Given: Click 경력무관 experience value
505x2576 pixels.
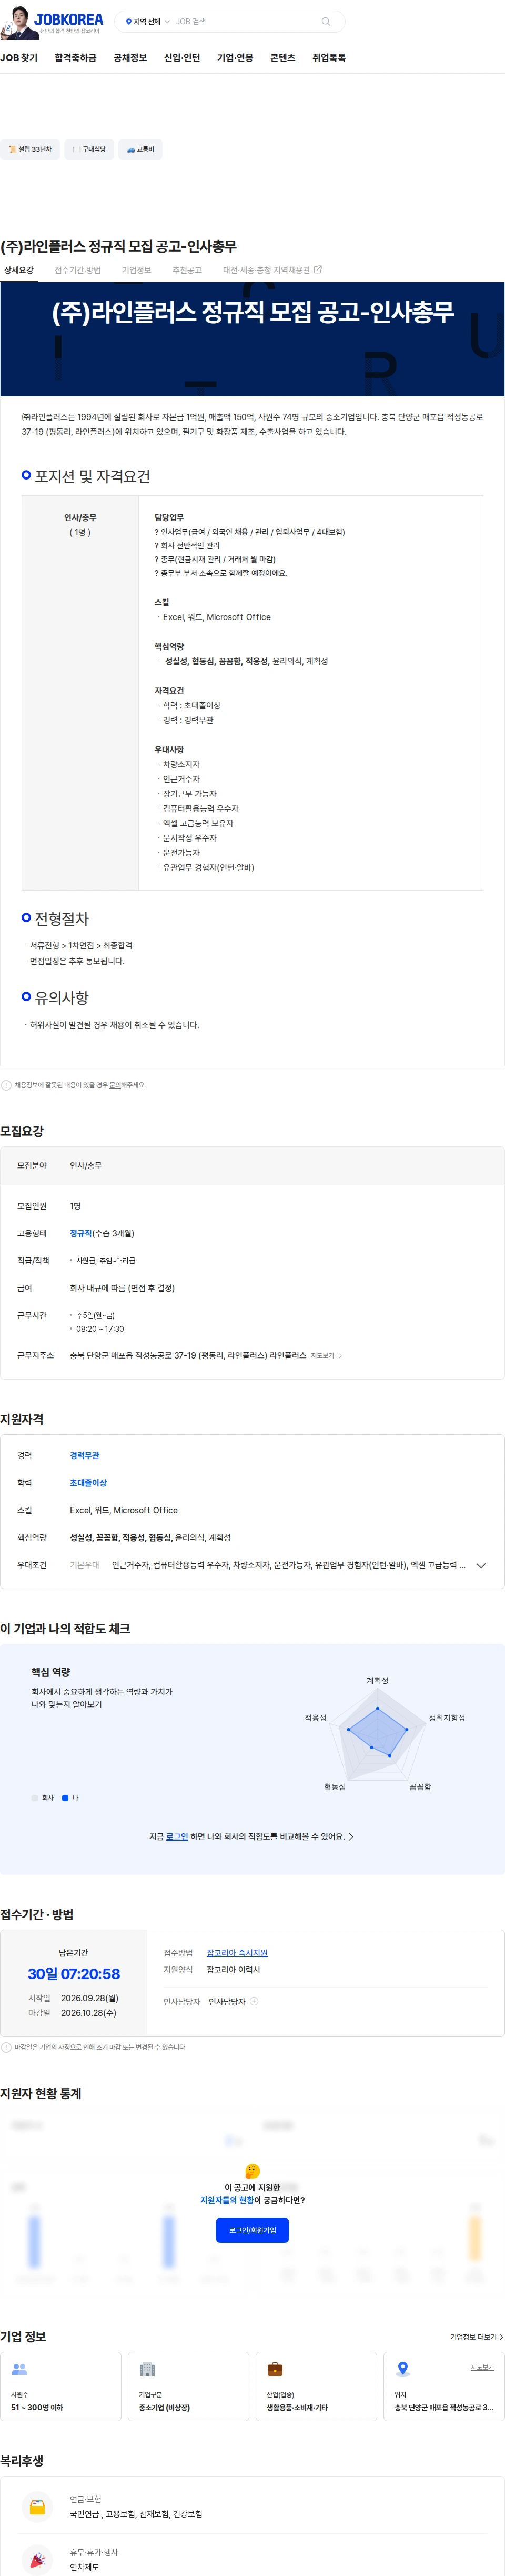Looking at the screenshot, I should click(x=84, y=1455).
